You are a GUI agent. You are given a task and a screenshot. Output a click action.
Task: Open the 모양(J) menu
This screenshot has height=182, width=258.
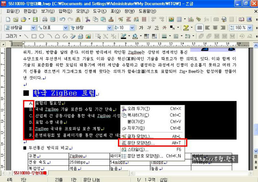[83, 11]
